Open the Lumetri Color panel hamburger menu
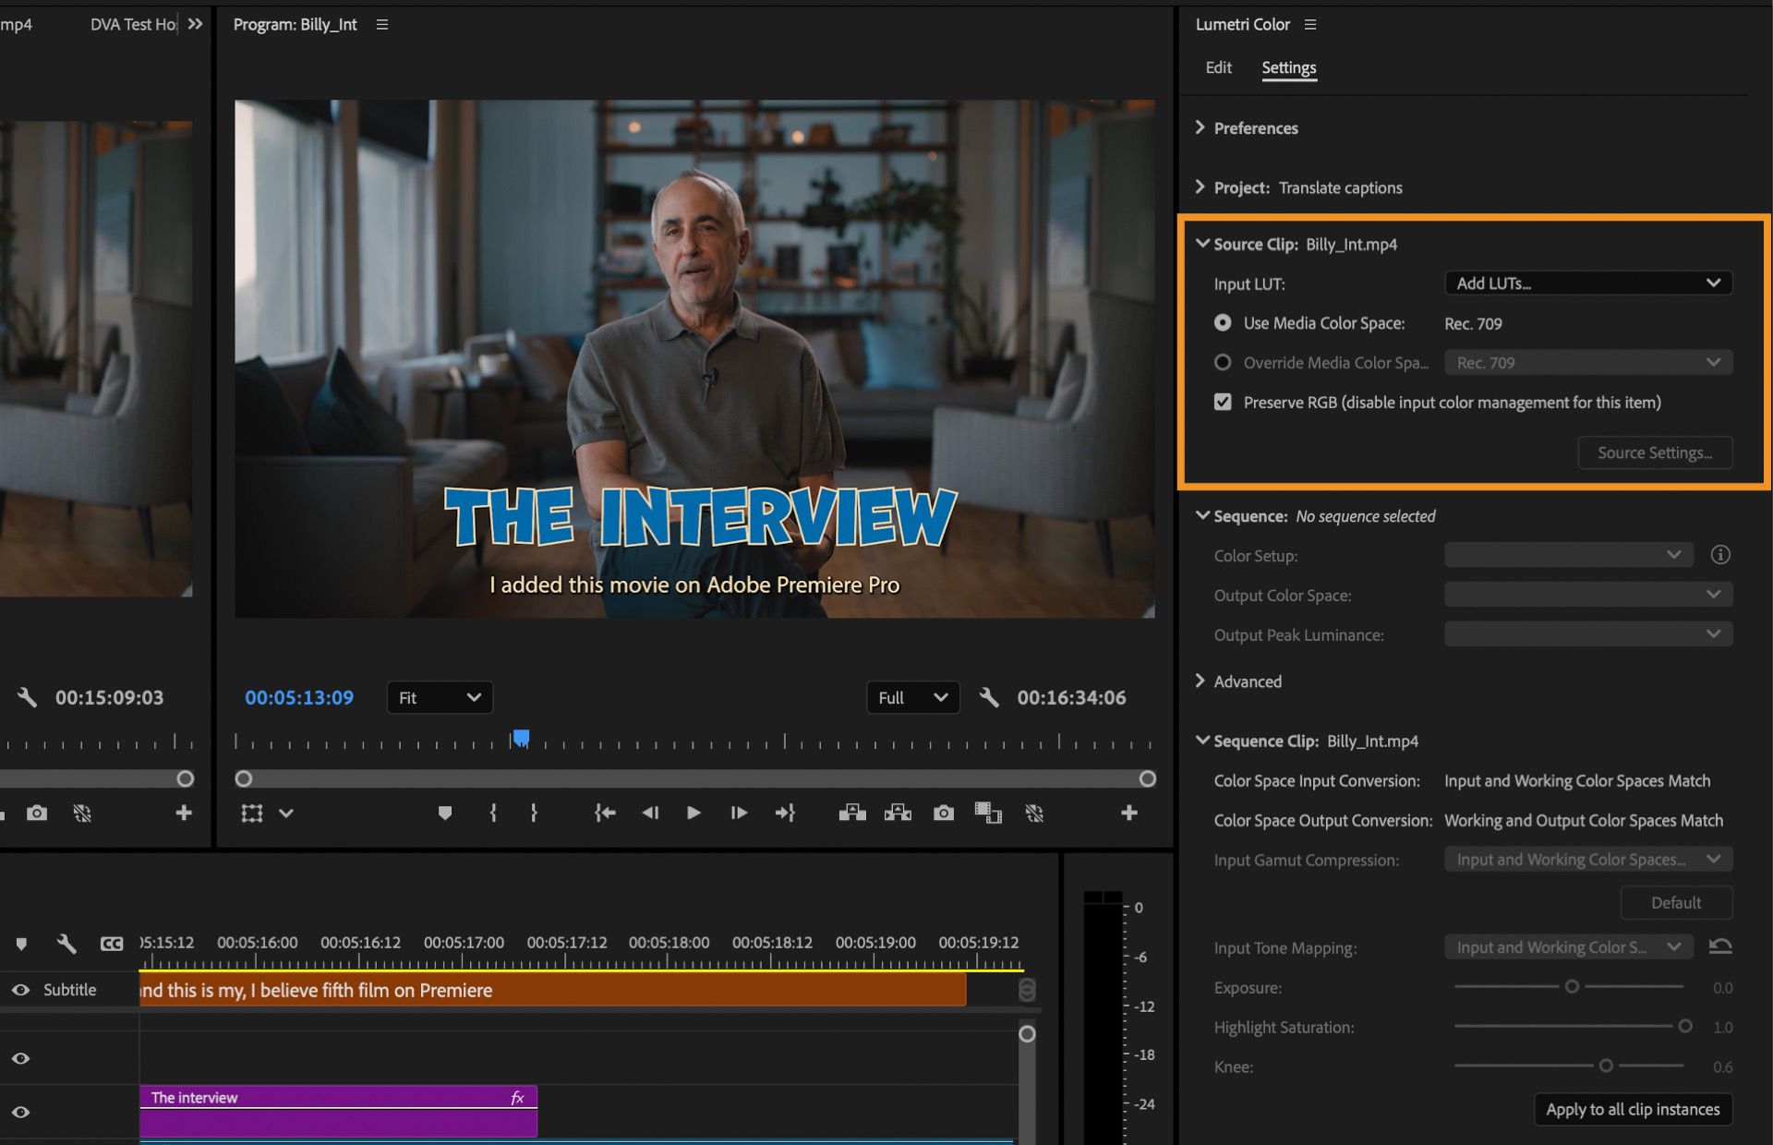 point(1310,24)
